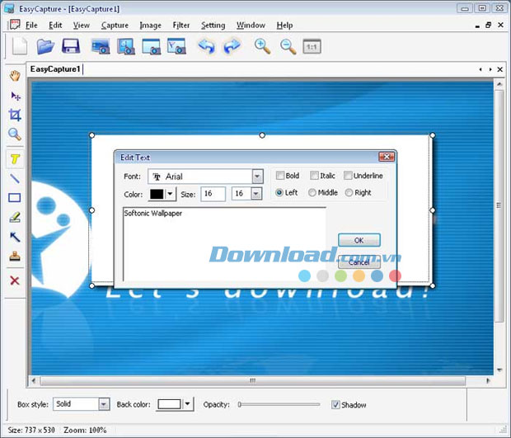Open a file with the folder icon
Screen dimensions: 511x438
pyautogui.click(x=45, y=46)
